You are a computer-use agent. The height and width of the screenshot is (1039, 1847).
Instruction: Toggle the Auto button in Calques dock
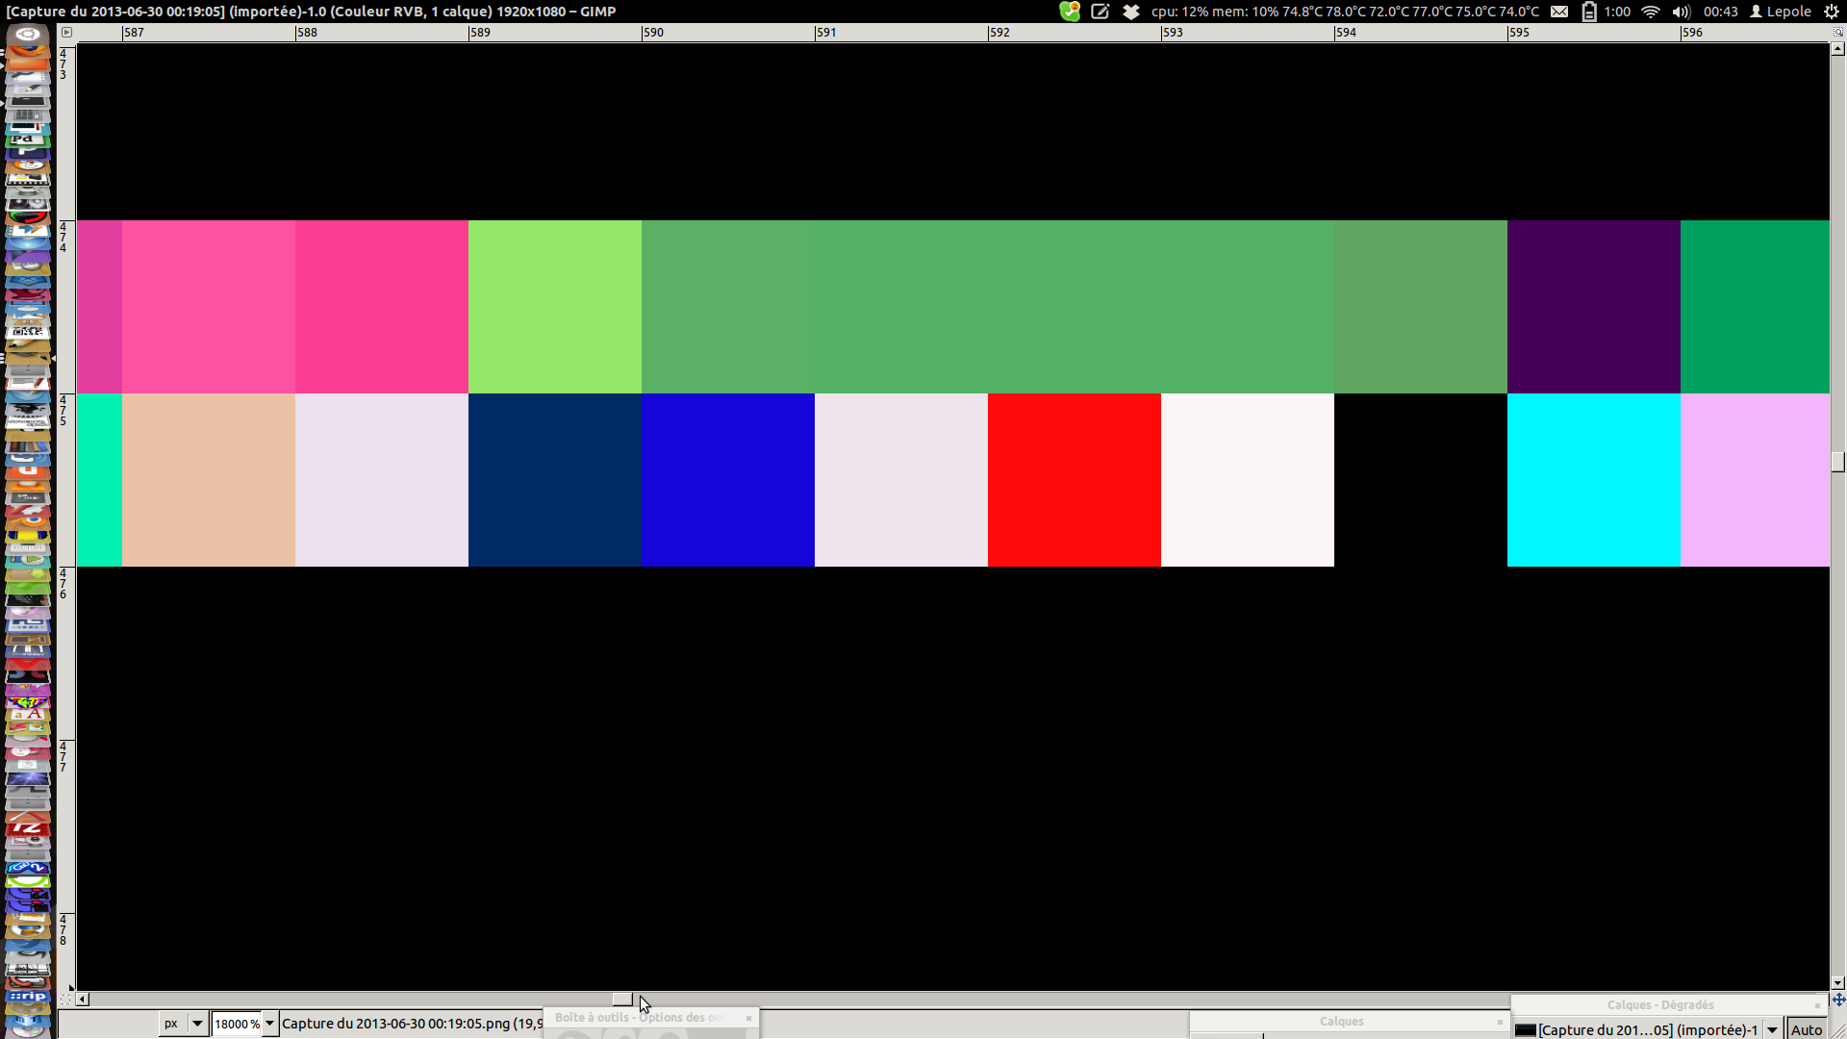click(x=1806, y=1029)
